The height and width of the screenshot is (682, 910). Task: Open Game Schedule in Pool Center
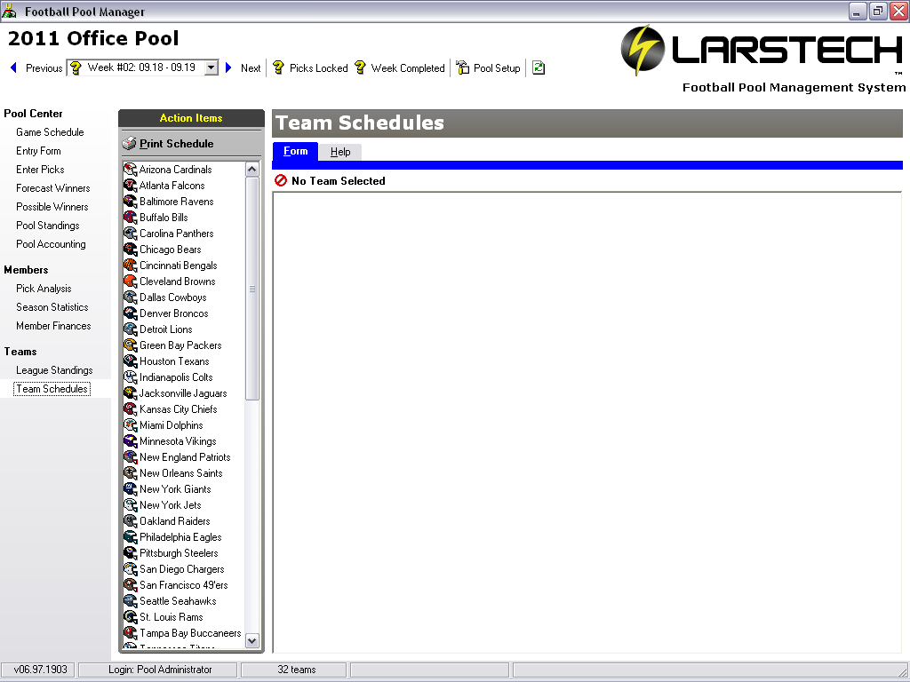point(50,132)
